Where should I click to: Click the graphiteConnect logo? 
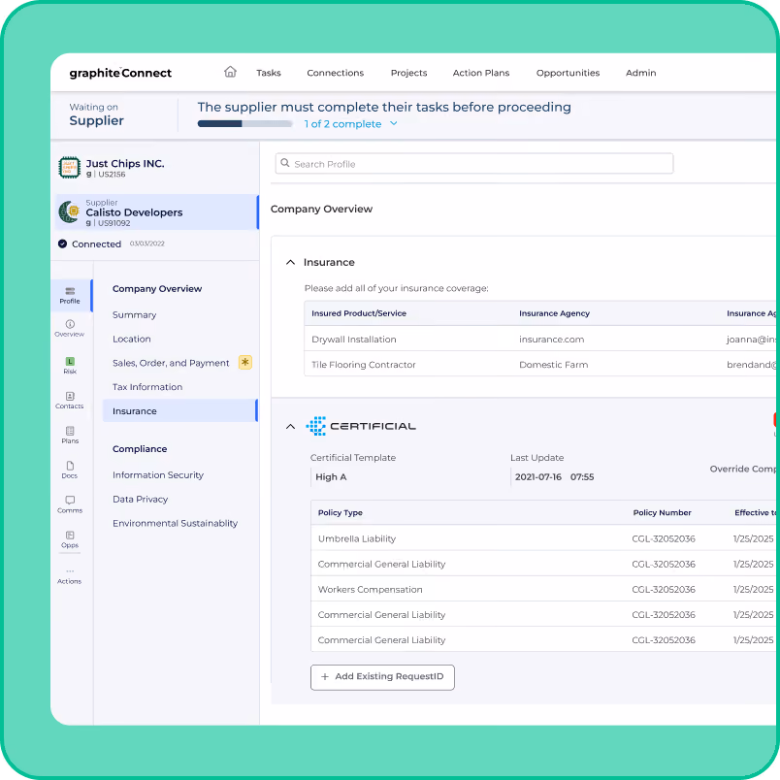(x=120, y=73)
